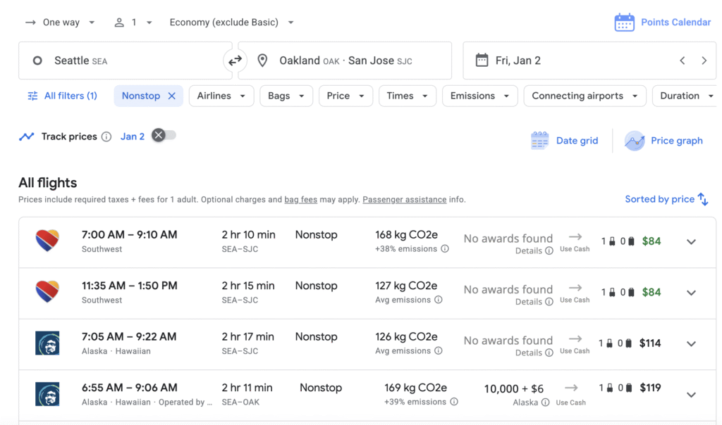The width and height of the screenshot is (722, 425).
Task: Expand the 7:00 AM Southwest flight details
Action: pos(691,242)
